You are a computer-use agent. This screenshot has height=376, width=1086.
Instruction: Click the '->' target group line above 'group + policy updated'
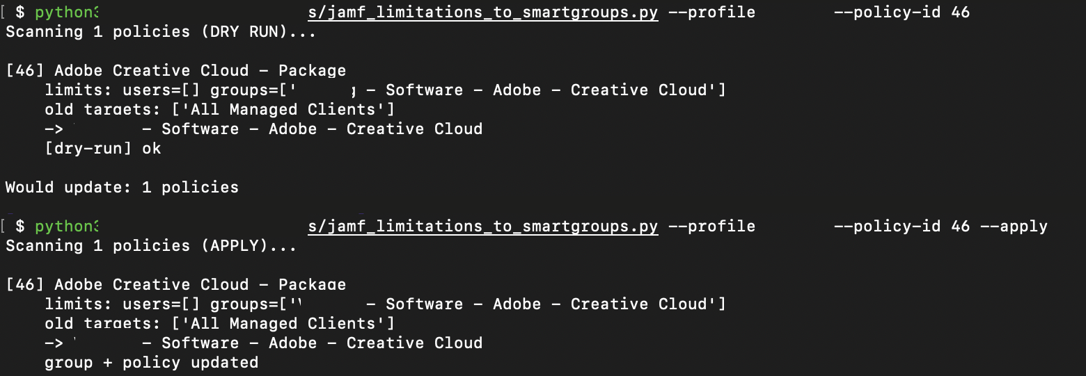[x=264, y=343]
